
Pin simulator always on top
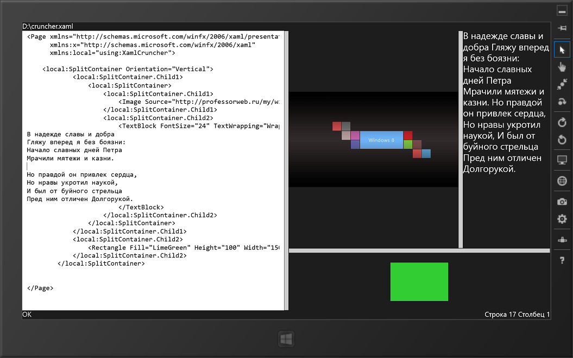point(562,28)
